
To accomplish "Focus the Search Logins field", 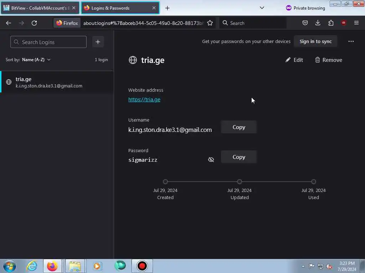I will click(x=48, y=42).
